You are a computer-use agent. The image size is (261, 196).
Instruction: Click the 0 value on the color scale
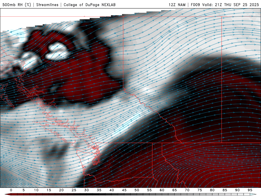point(11,190)
